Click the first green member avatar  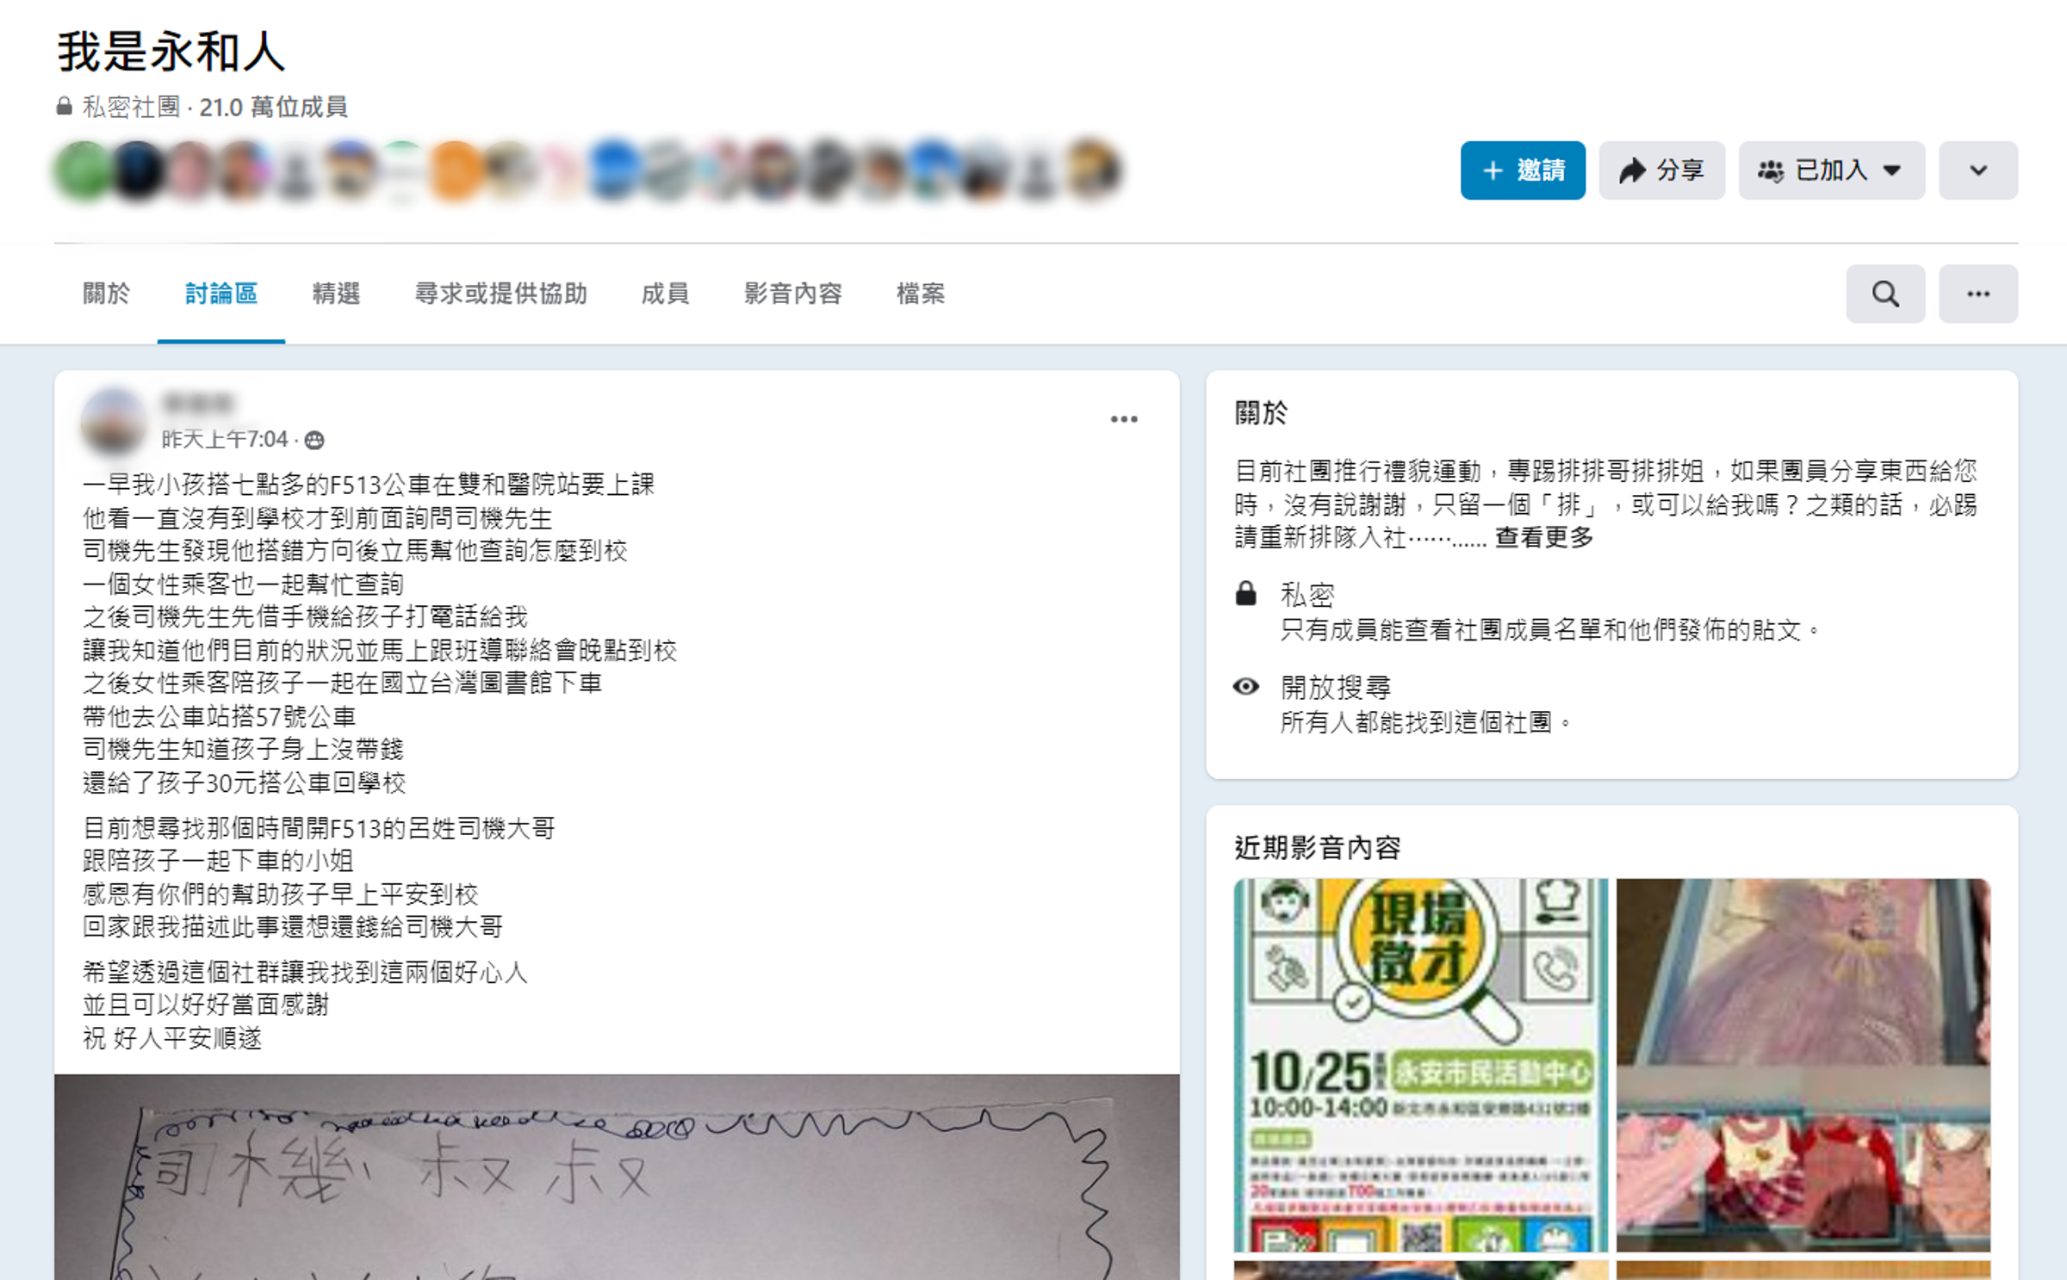84,170
